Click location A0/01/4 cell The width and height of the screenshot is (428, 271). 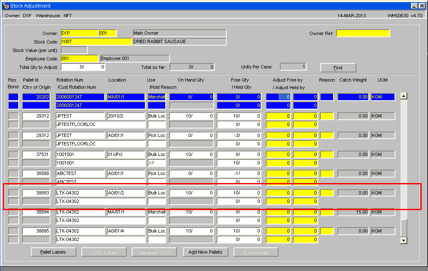(126, 231)
